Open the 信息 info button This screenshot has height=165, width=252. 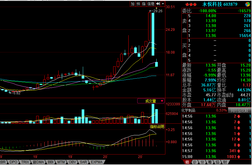(151, 4)
